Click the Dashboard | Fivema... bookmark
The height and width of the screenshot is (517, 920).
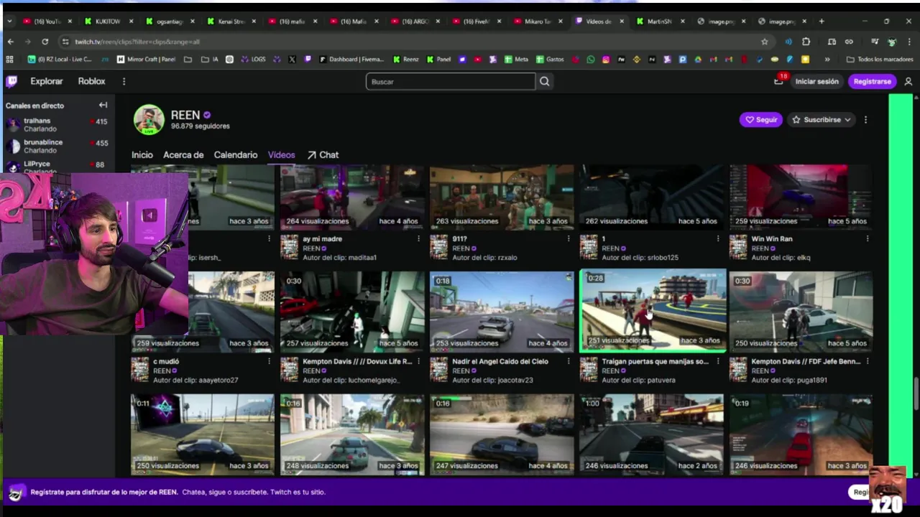coord(351,60)
